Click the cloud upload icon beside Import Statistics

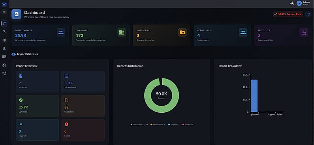click(x=13, y=54)
